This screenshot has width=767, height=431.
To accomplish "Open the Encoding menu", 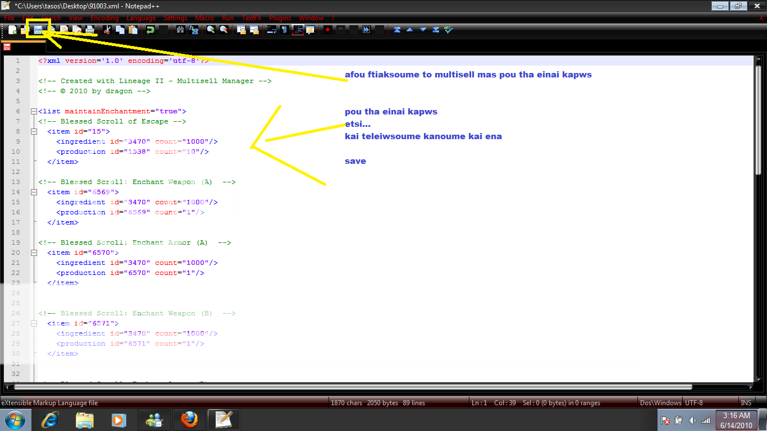I will pyautogui.click(x=104, y=18).
